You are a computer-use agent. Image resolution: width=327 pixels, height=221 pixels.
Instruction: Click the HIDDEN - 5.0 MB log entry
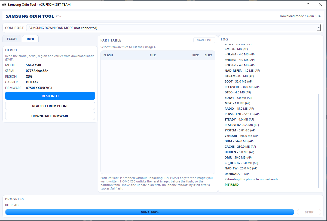point(240,152)
